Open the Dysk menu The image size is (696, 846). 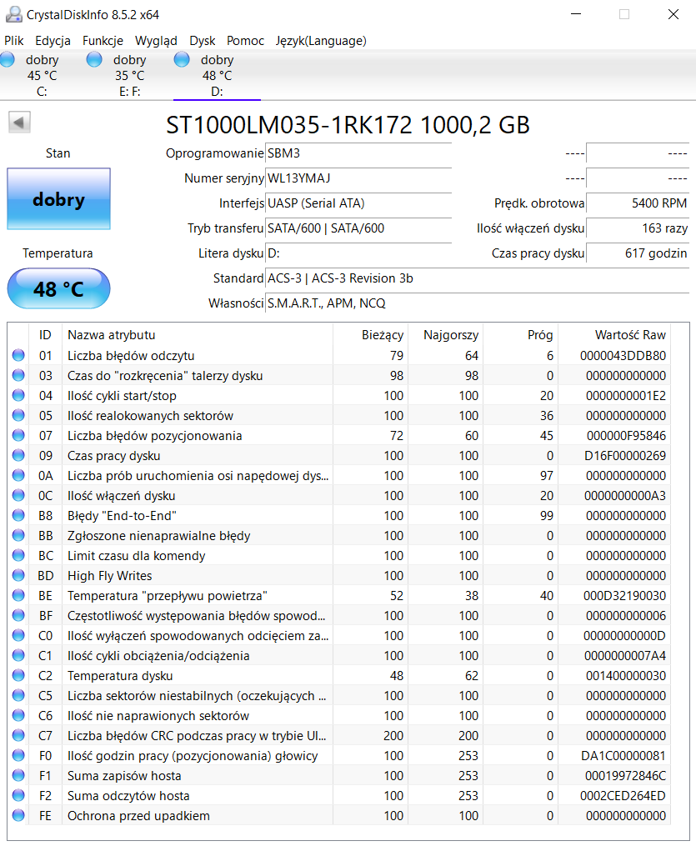[x=202, y=40]
